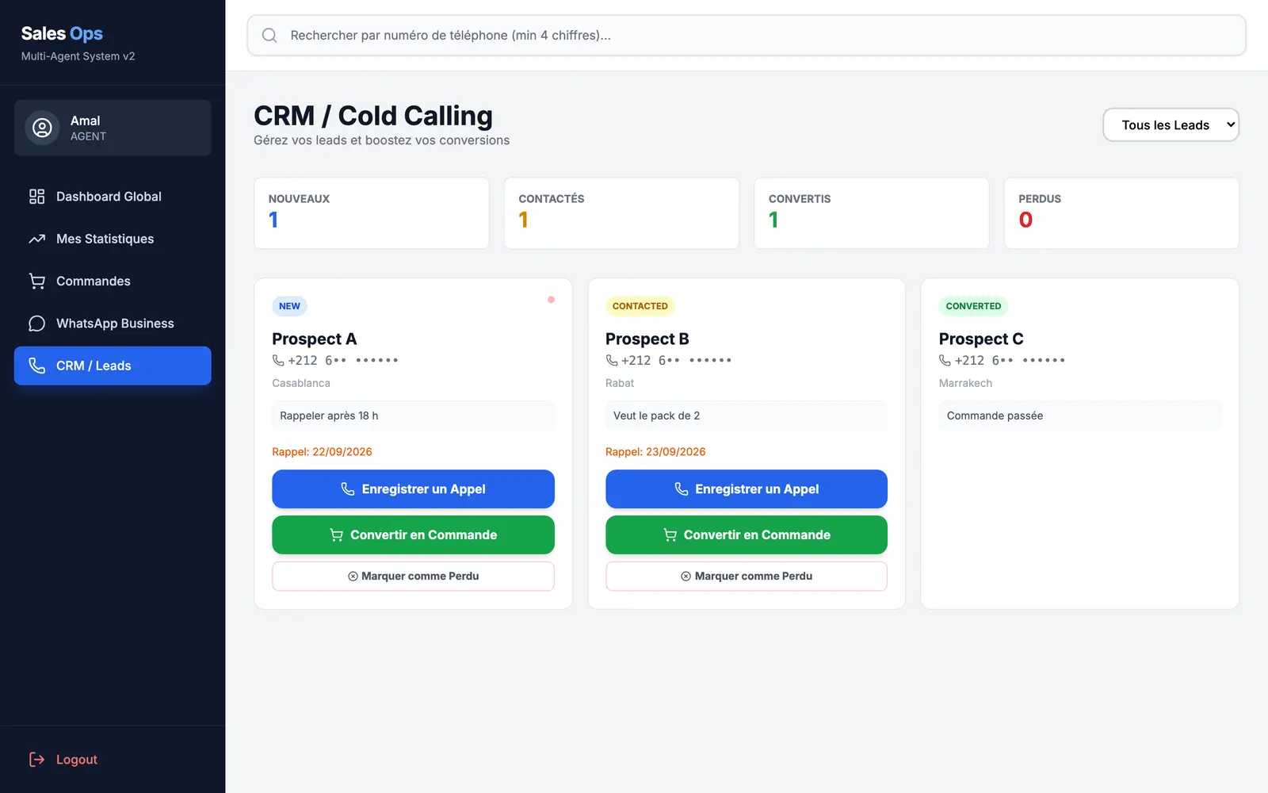Click the Mes Statistiques trend icon
Viewport: 1268px width, 793px height.
point(36,239)
